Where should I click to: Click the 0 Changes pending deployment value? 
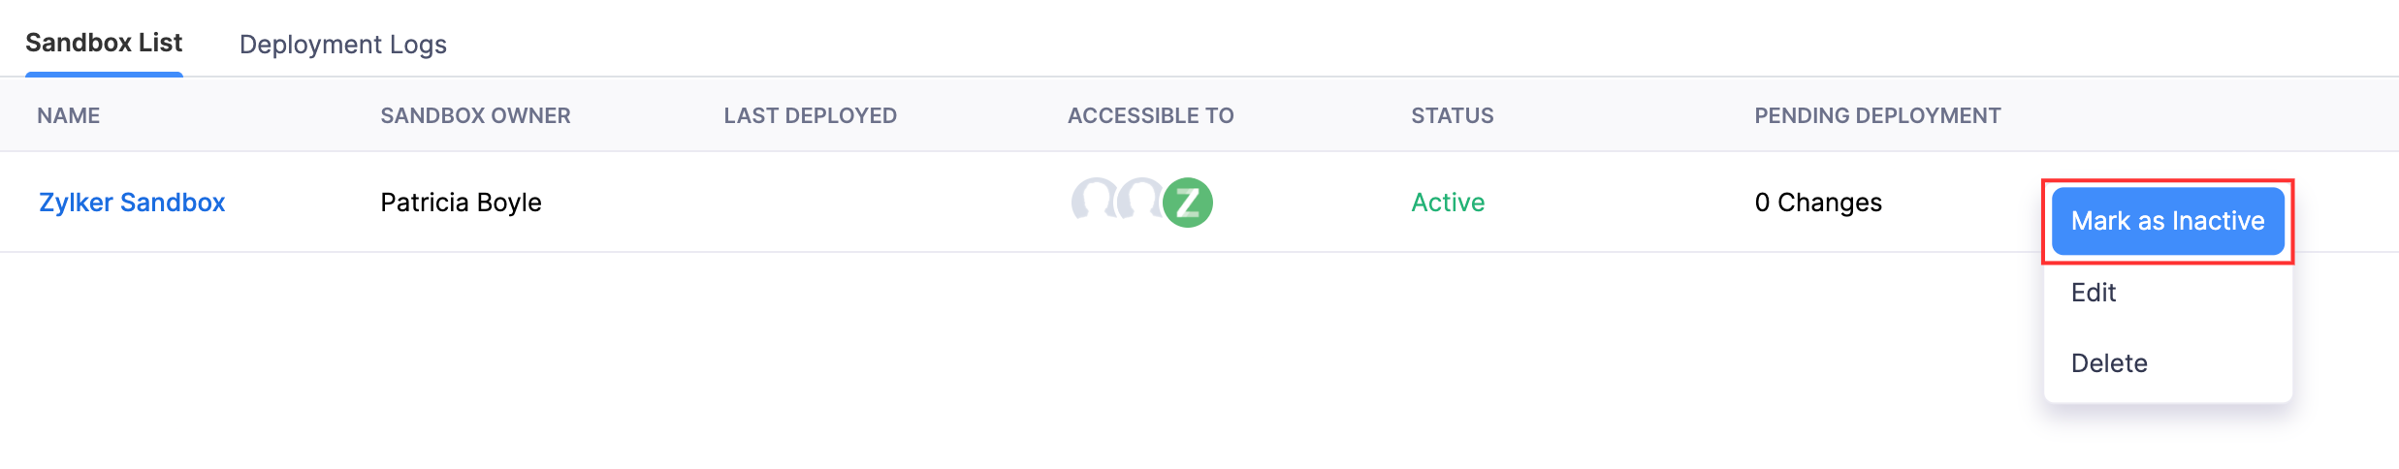[x=1818, y=203]
